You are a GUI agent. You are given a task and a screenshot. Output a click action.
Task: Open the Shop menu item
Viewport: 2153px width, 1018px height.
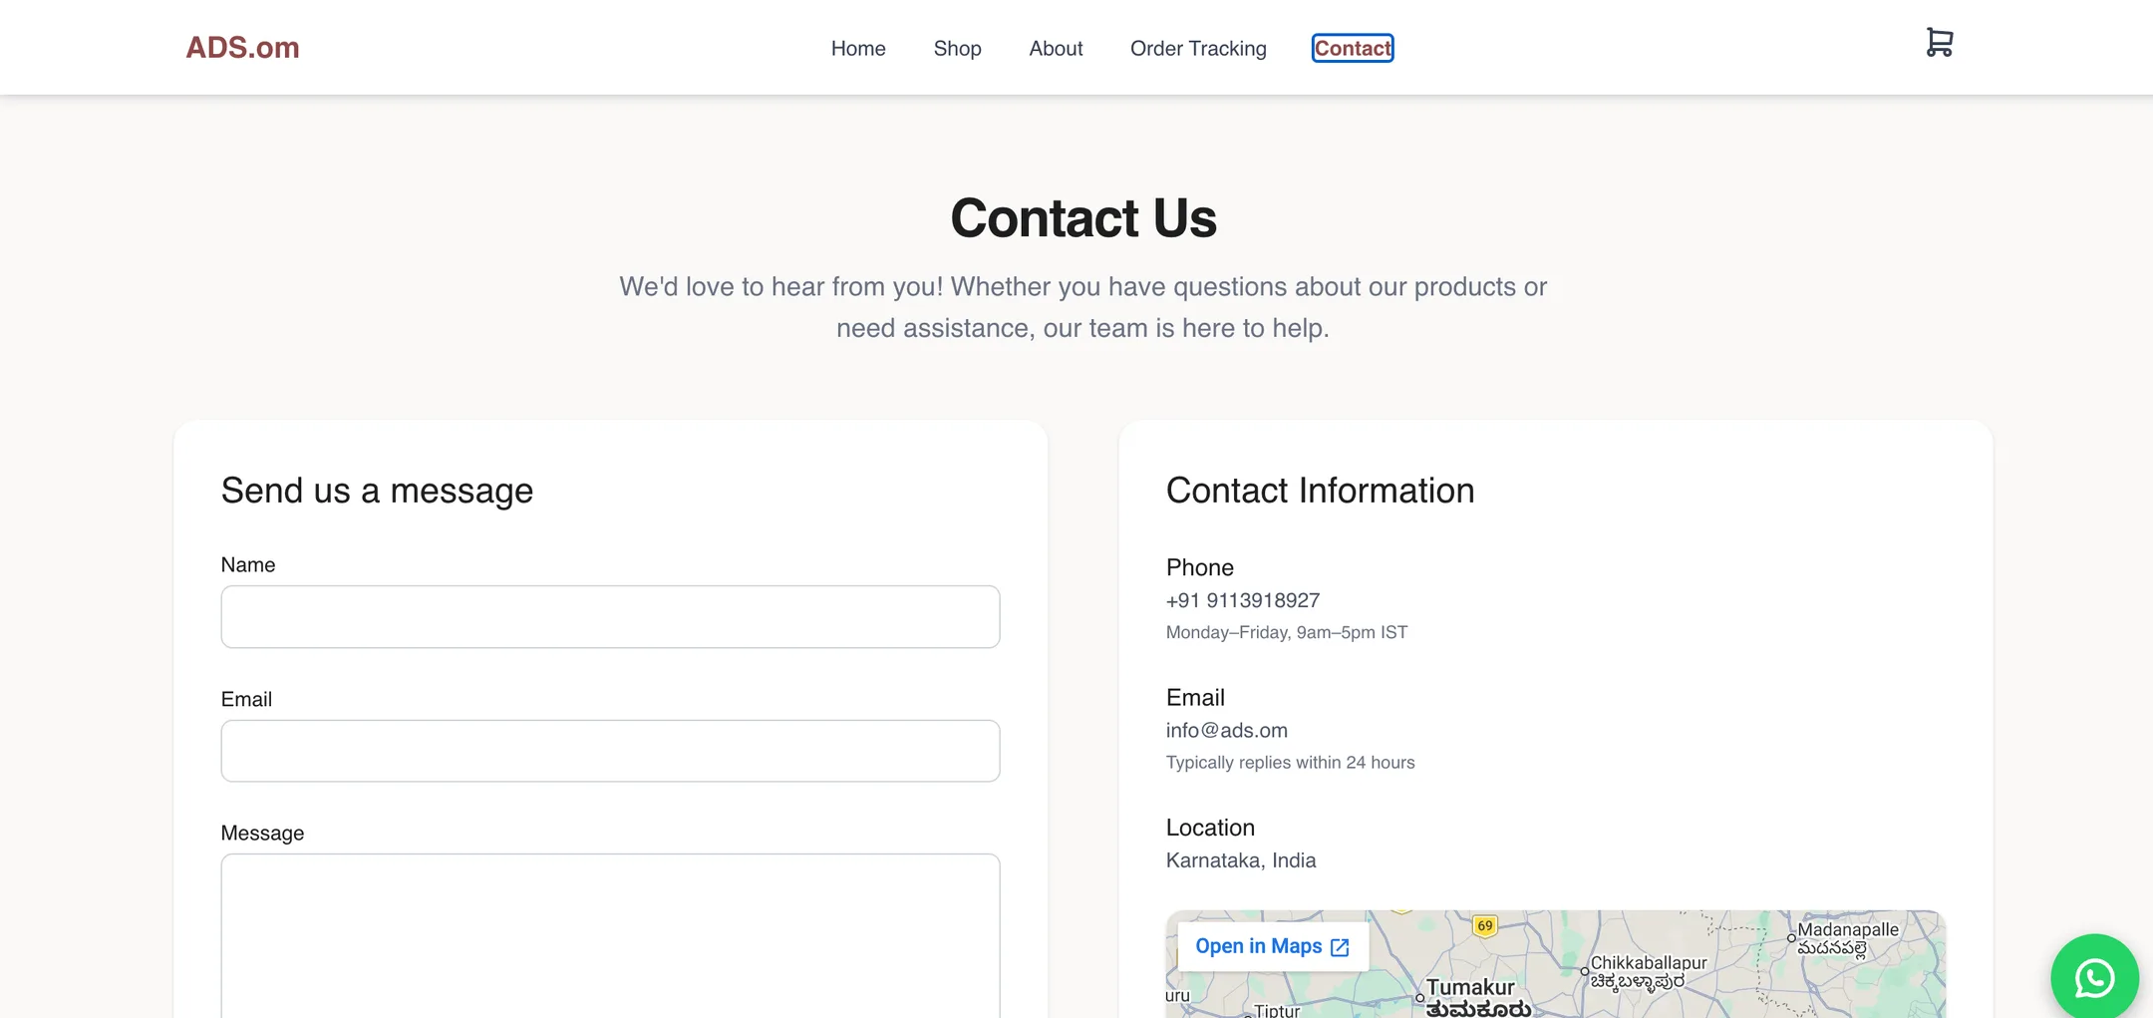pyautogui.click(x=957, y=48)
